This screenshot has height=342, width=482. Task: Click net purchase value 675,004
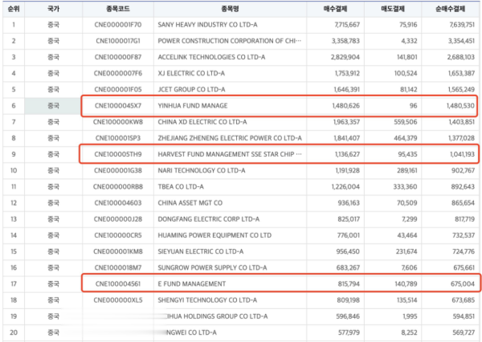(463, 284)
